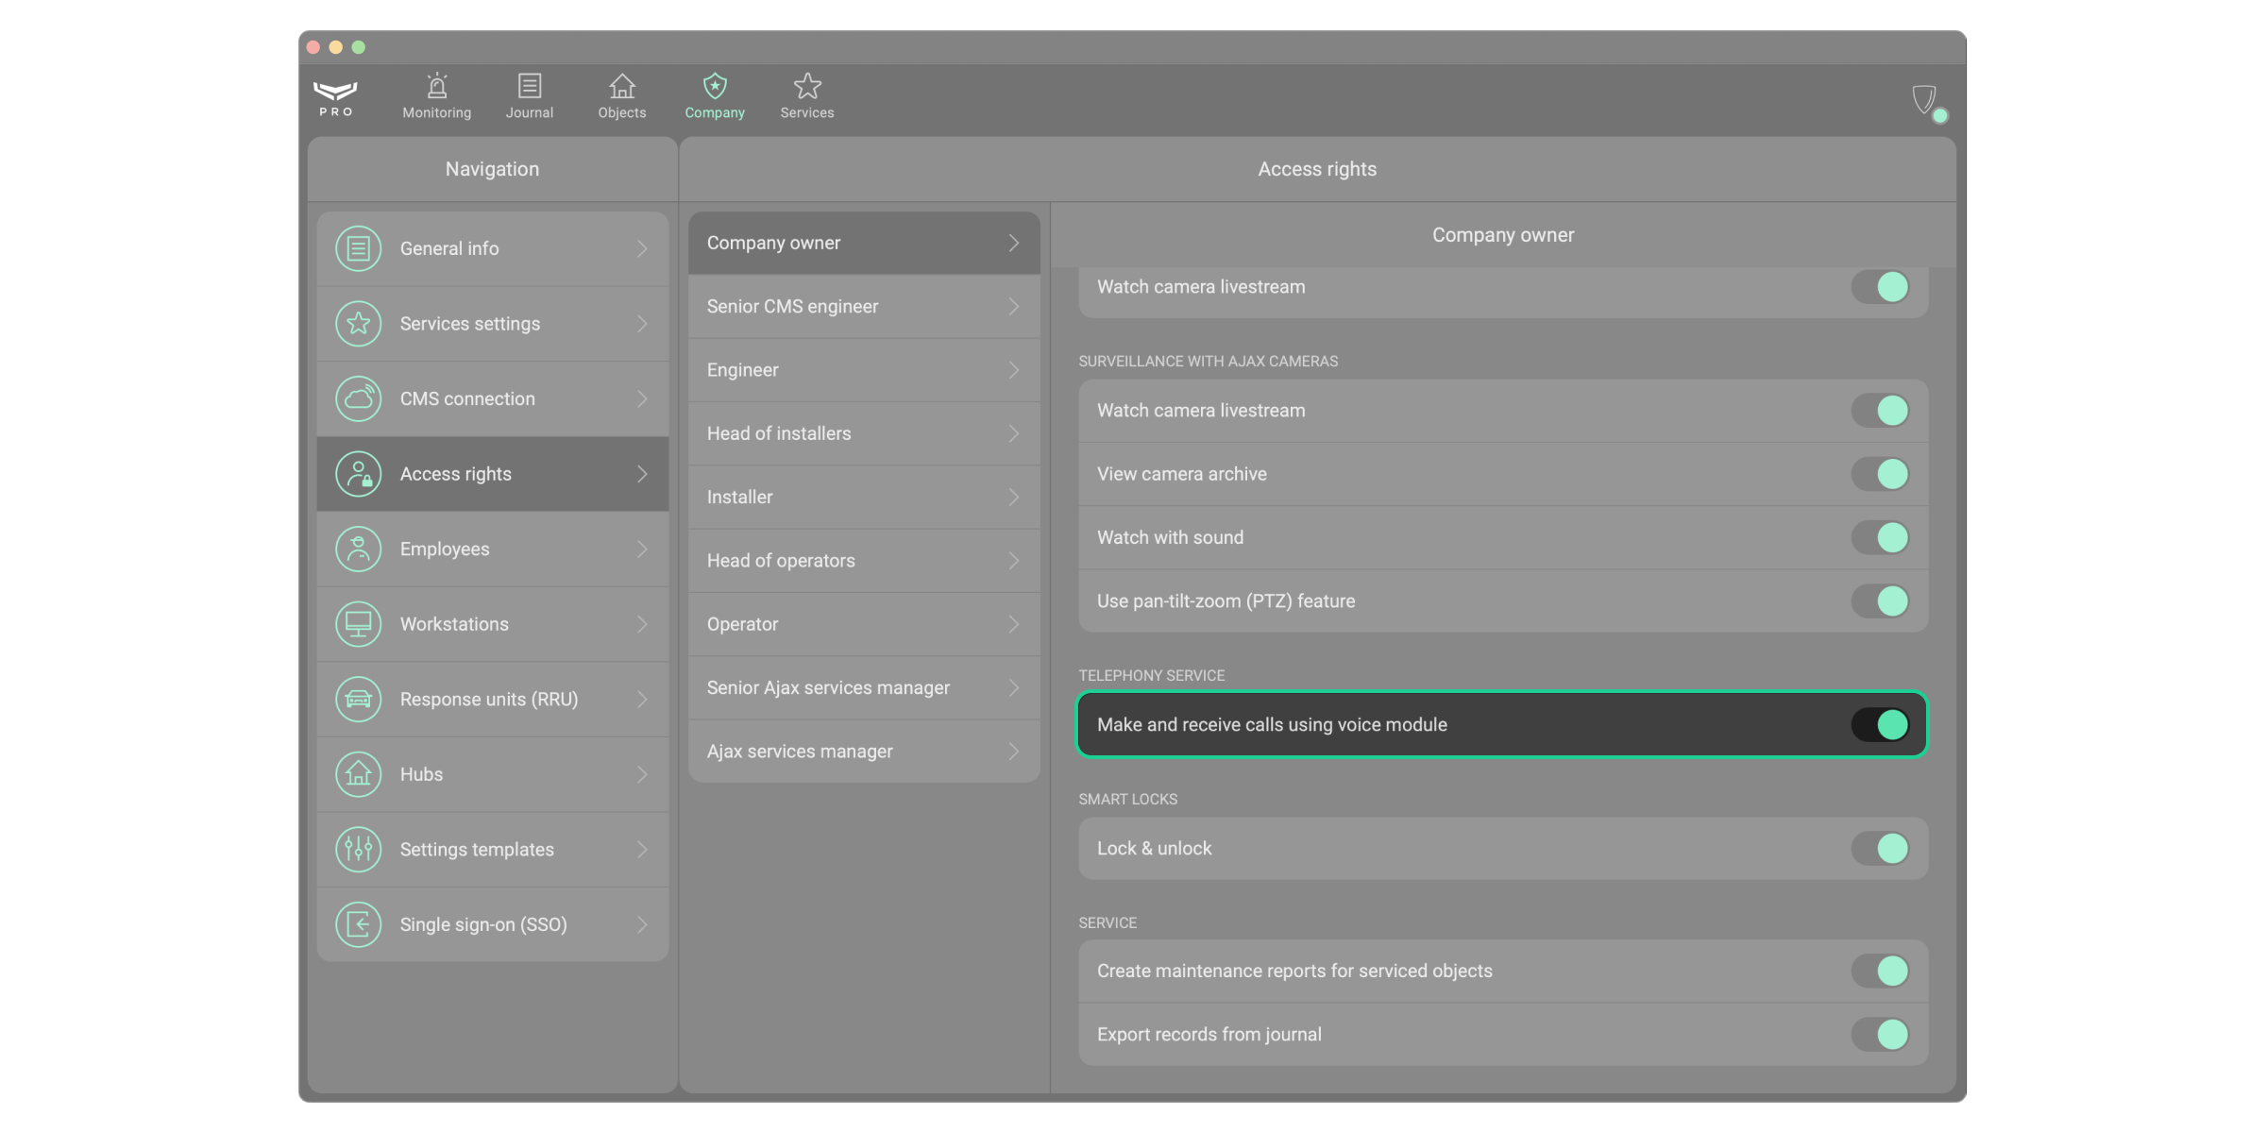This screenshot has width=2266, height=1133.
Task: Toggle Create maintenance reports for serviced objects
Action: [1880, 971]
